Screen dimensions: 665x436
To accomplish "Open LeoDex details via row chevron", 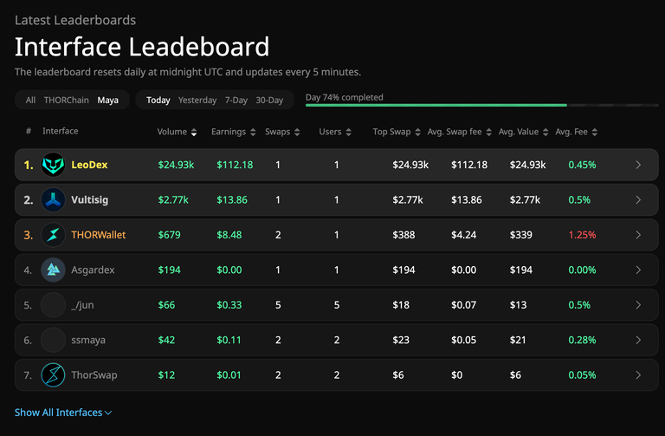I will tap(638, 165).
